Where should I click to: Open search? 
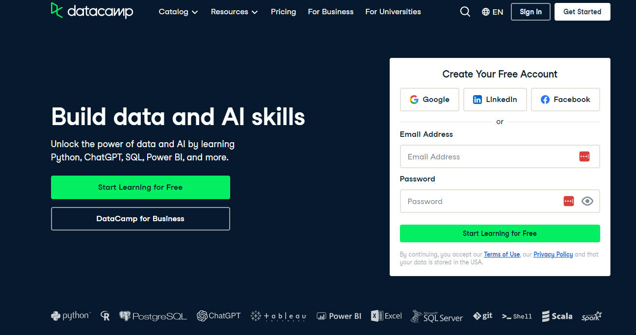(465, 11)
